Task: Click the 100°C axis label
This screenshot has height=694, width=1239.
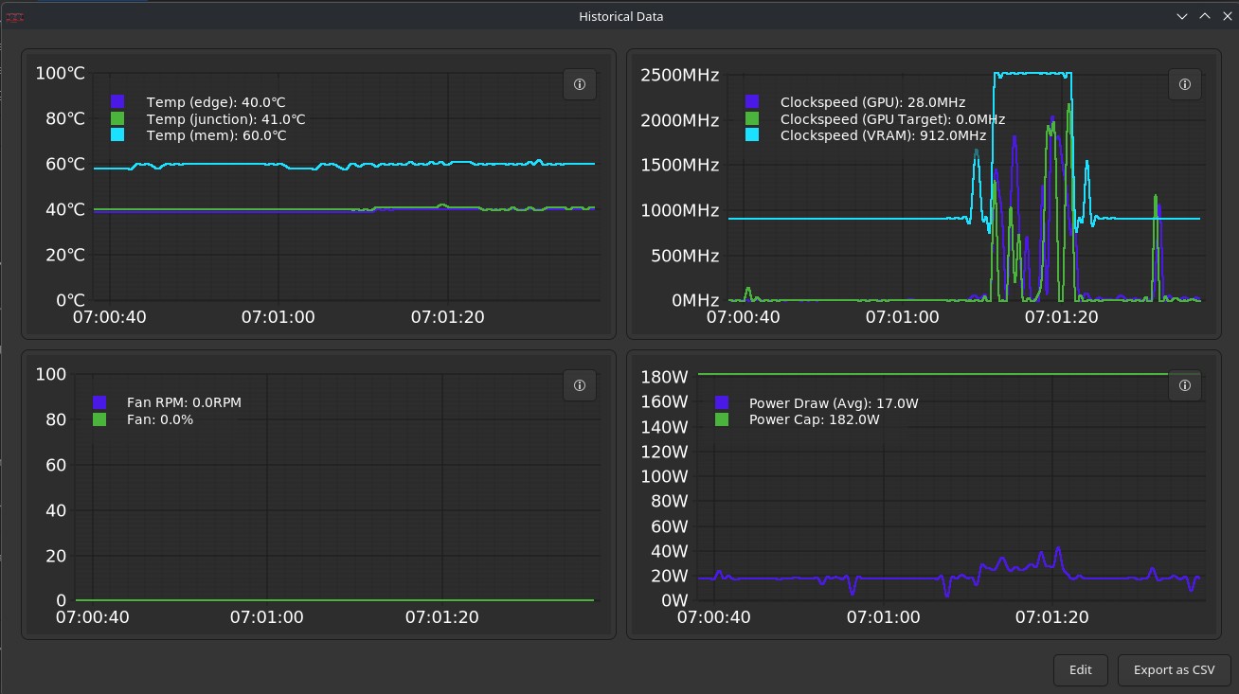Action: coord(61,74)
